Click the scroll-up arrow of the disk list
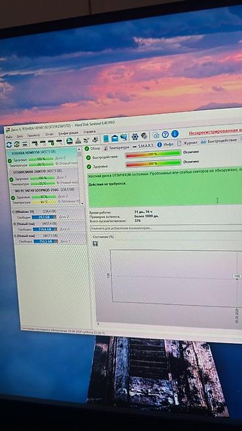The height and width of the screenshot is (431, 242). (79, 150)
